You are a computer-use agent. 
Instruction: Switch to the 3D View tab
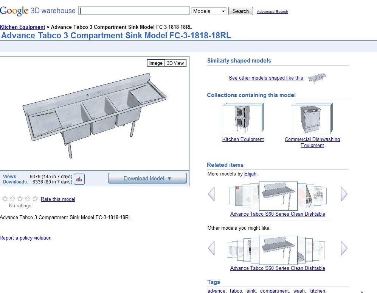pos(175,63)
